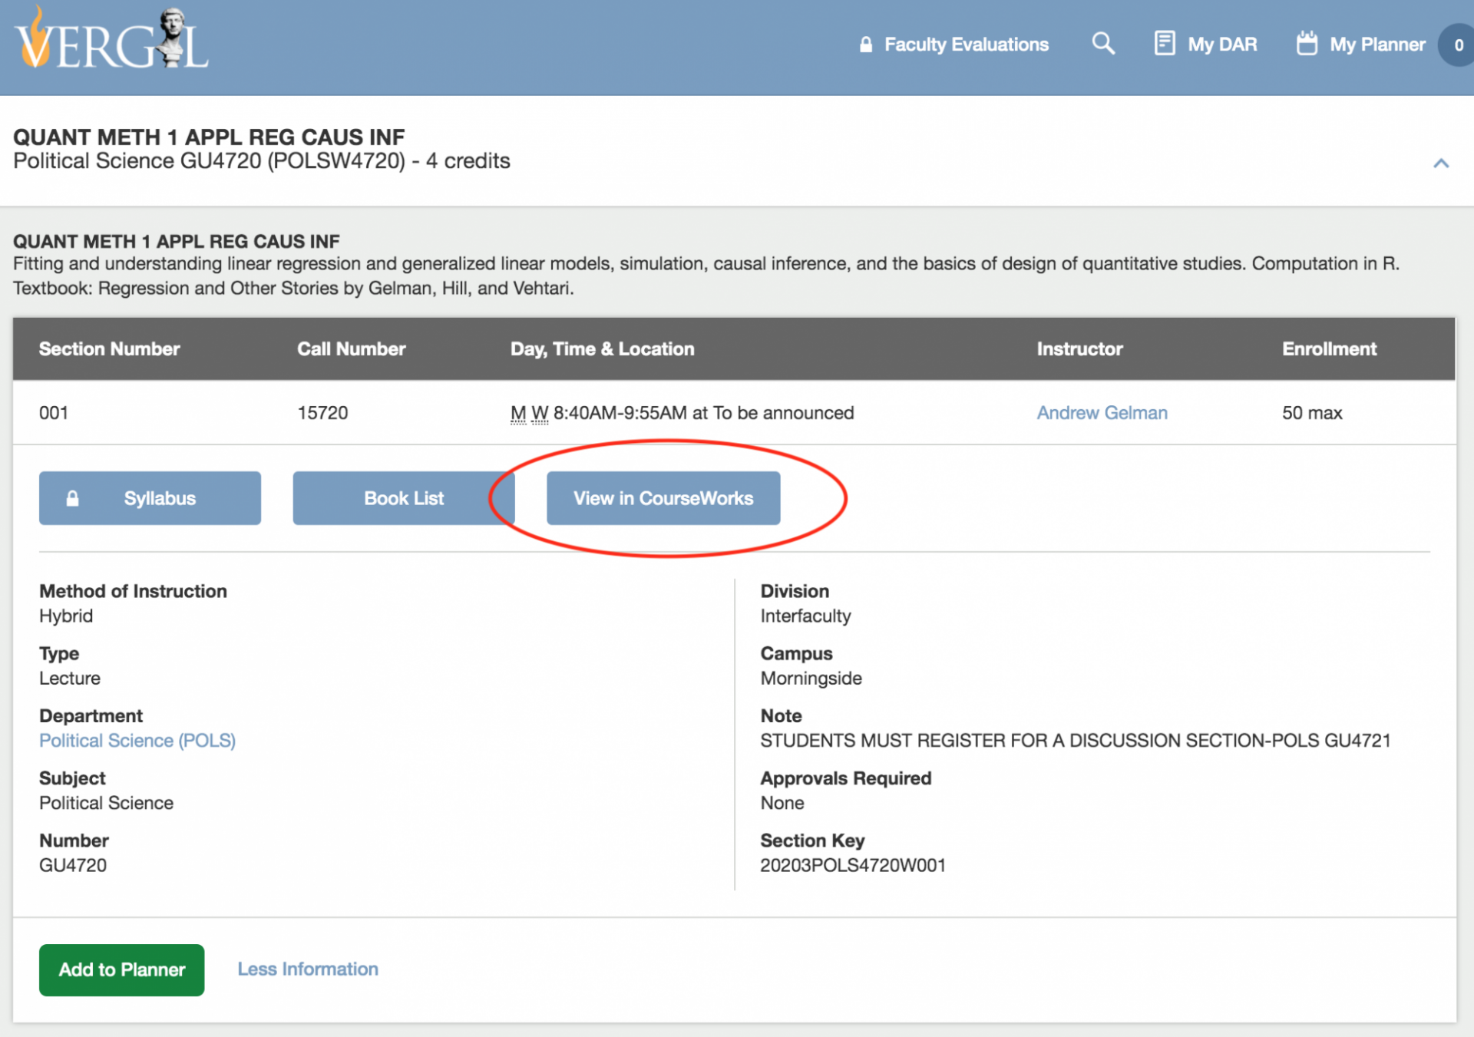
Task: Open Faculty Evaluations menu item
Action: click(966, 45)
